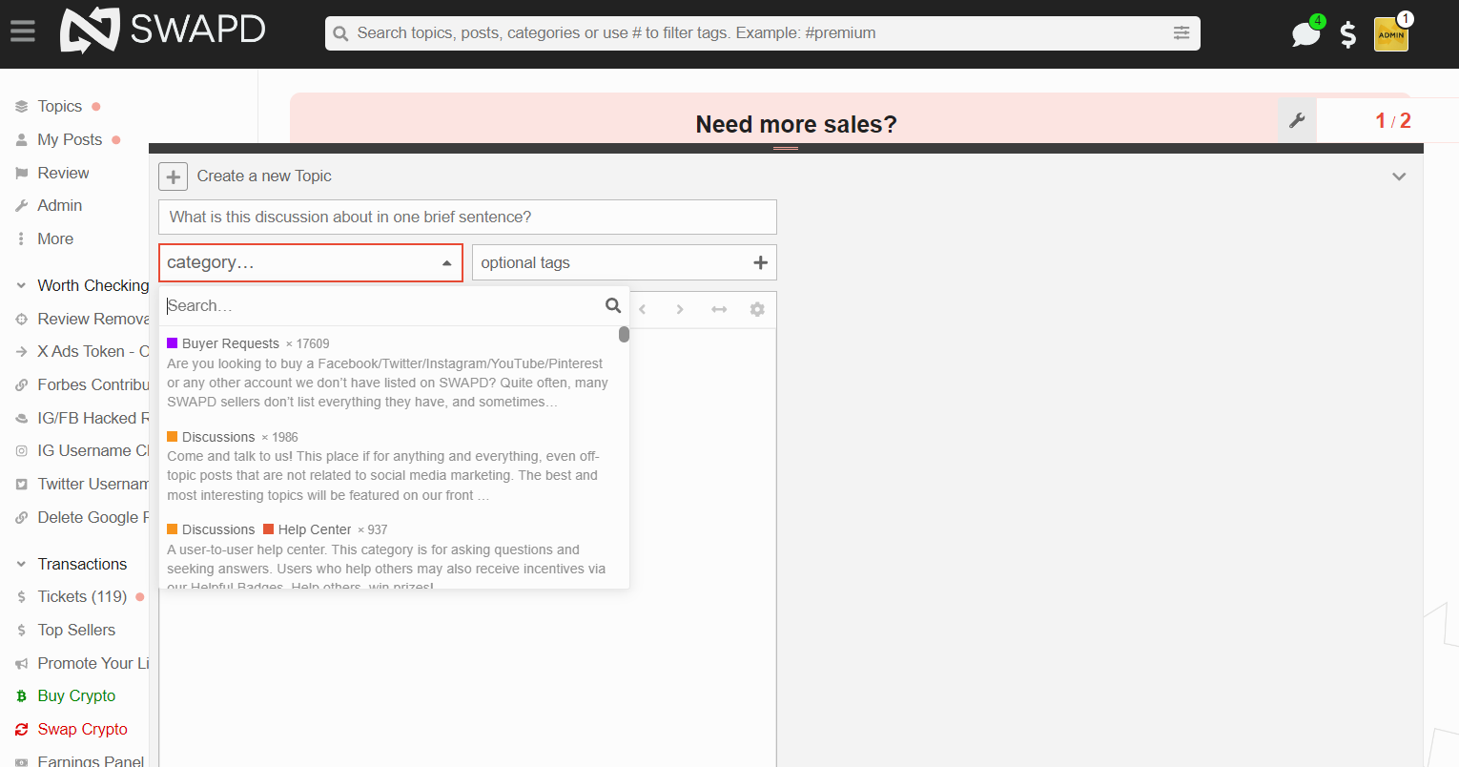
Task: Open Topics in sidebar
Action: tap(59, 106)
